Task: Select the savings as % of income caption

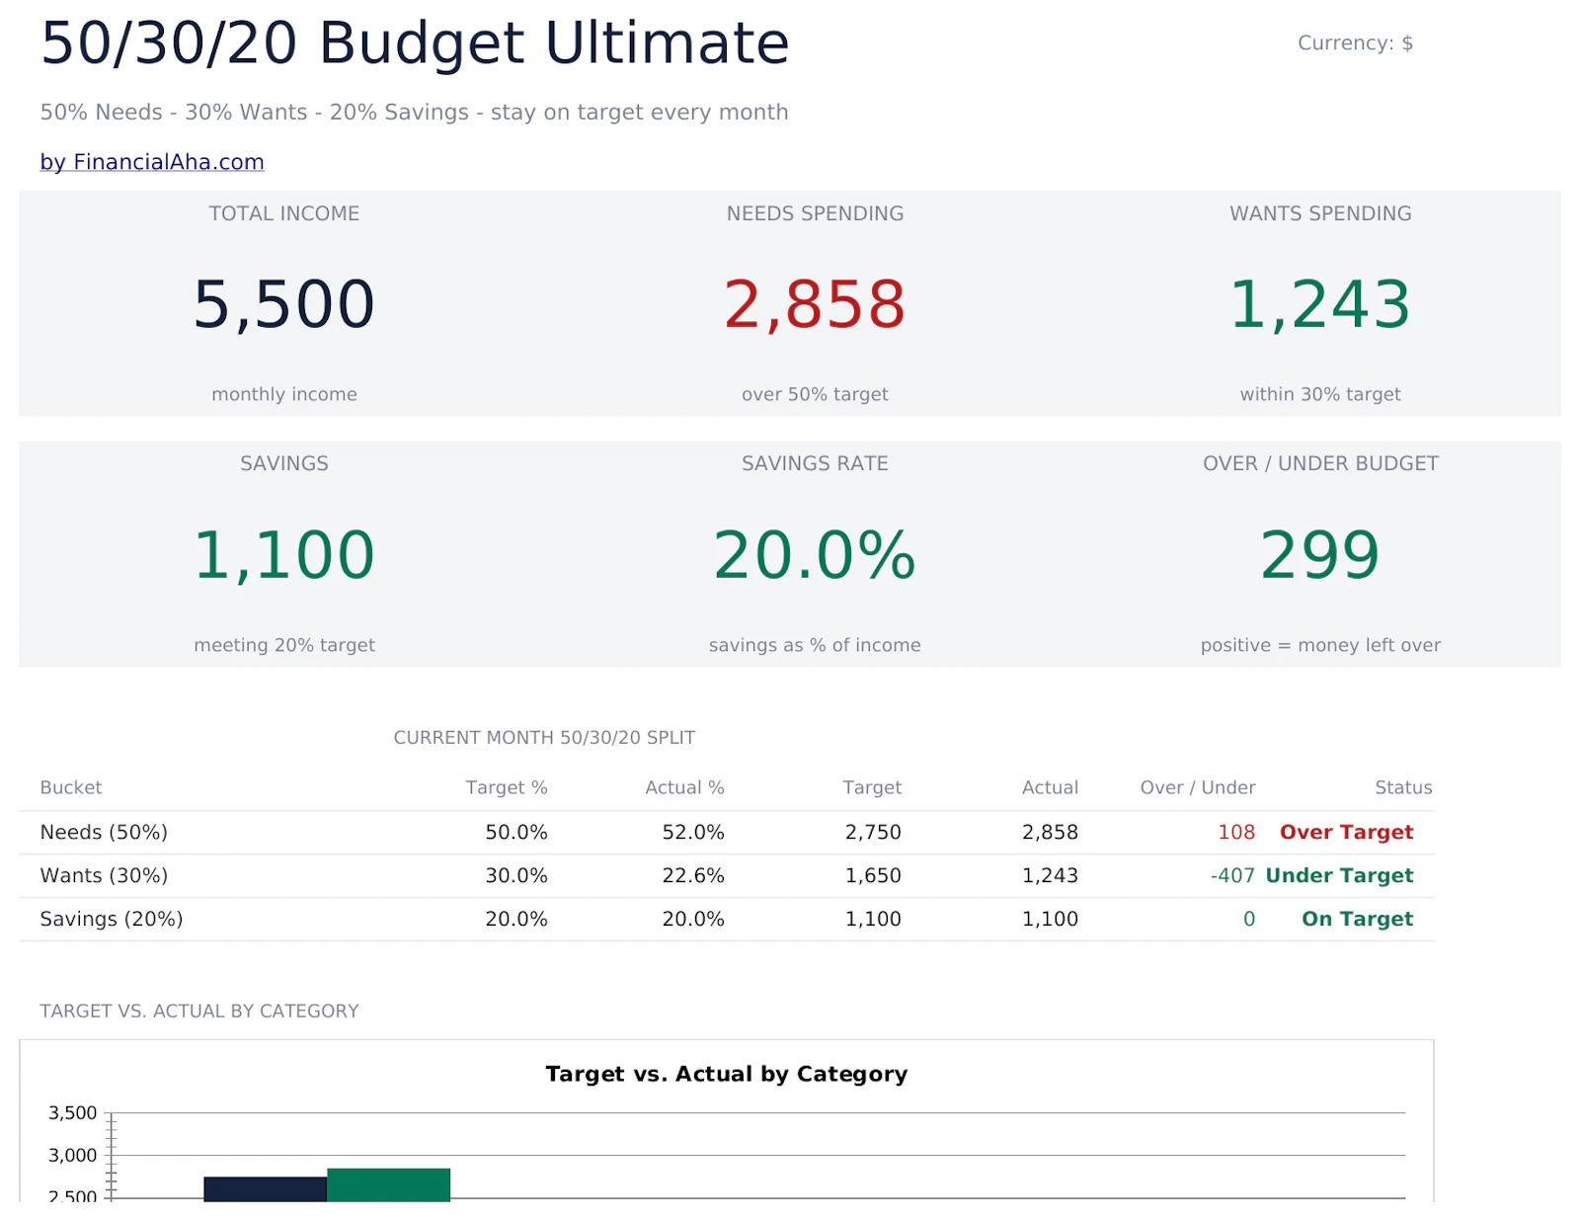Action: point(815,645)
